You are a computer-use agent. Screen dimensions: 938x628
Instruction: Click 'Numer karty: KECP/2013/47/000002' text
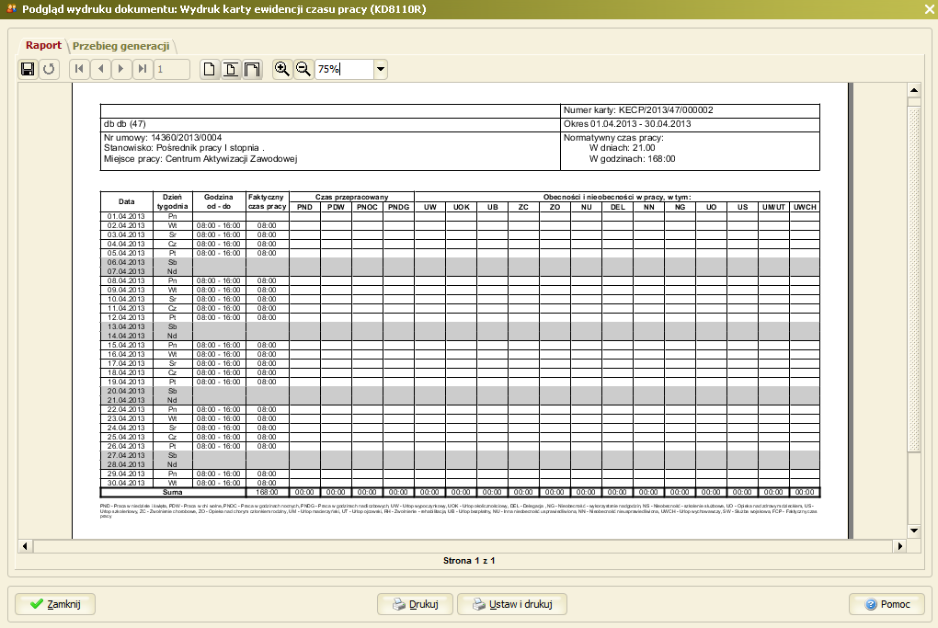point(637,110)
